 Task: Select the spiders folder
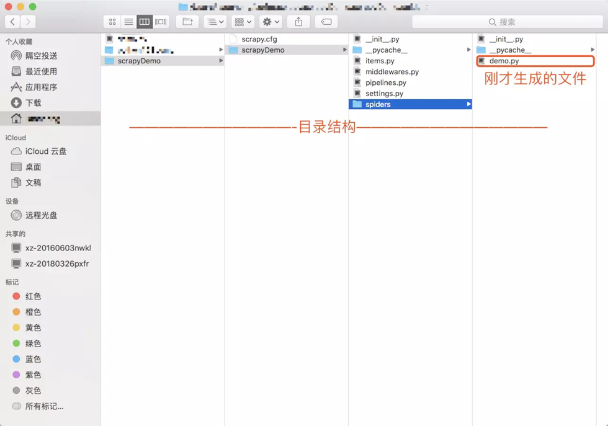click(x=410, y=104)
